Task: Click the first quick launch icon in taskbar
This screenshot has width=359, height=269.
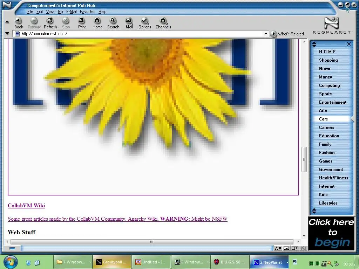Action: 28,263
